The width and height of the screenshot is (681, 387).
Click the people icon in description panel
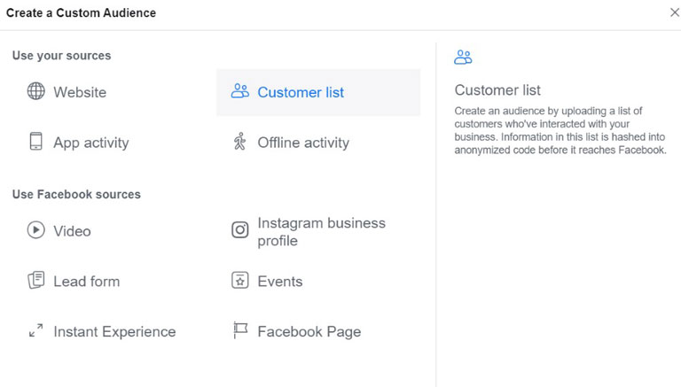click(x=463, y=58)
